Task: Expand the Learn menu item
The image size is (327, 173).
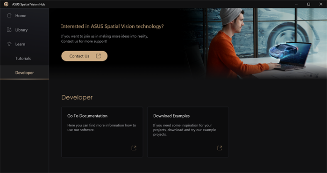Action: tap(24, 44)
